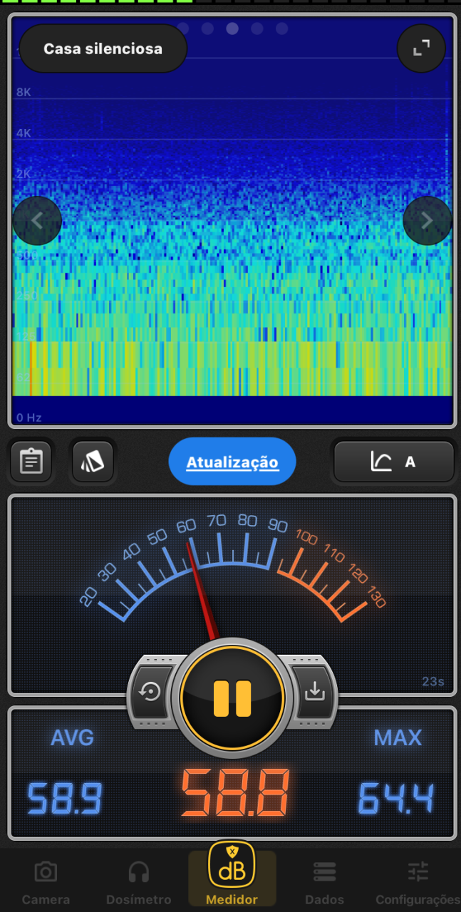
Task: Open the clipboard notes icon
Action: click(31, 462)
